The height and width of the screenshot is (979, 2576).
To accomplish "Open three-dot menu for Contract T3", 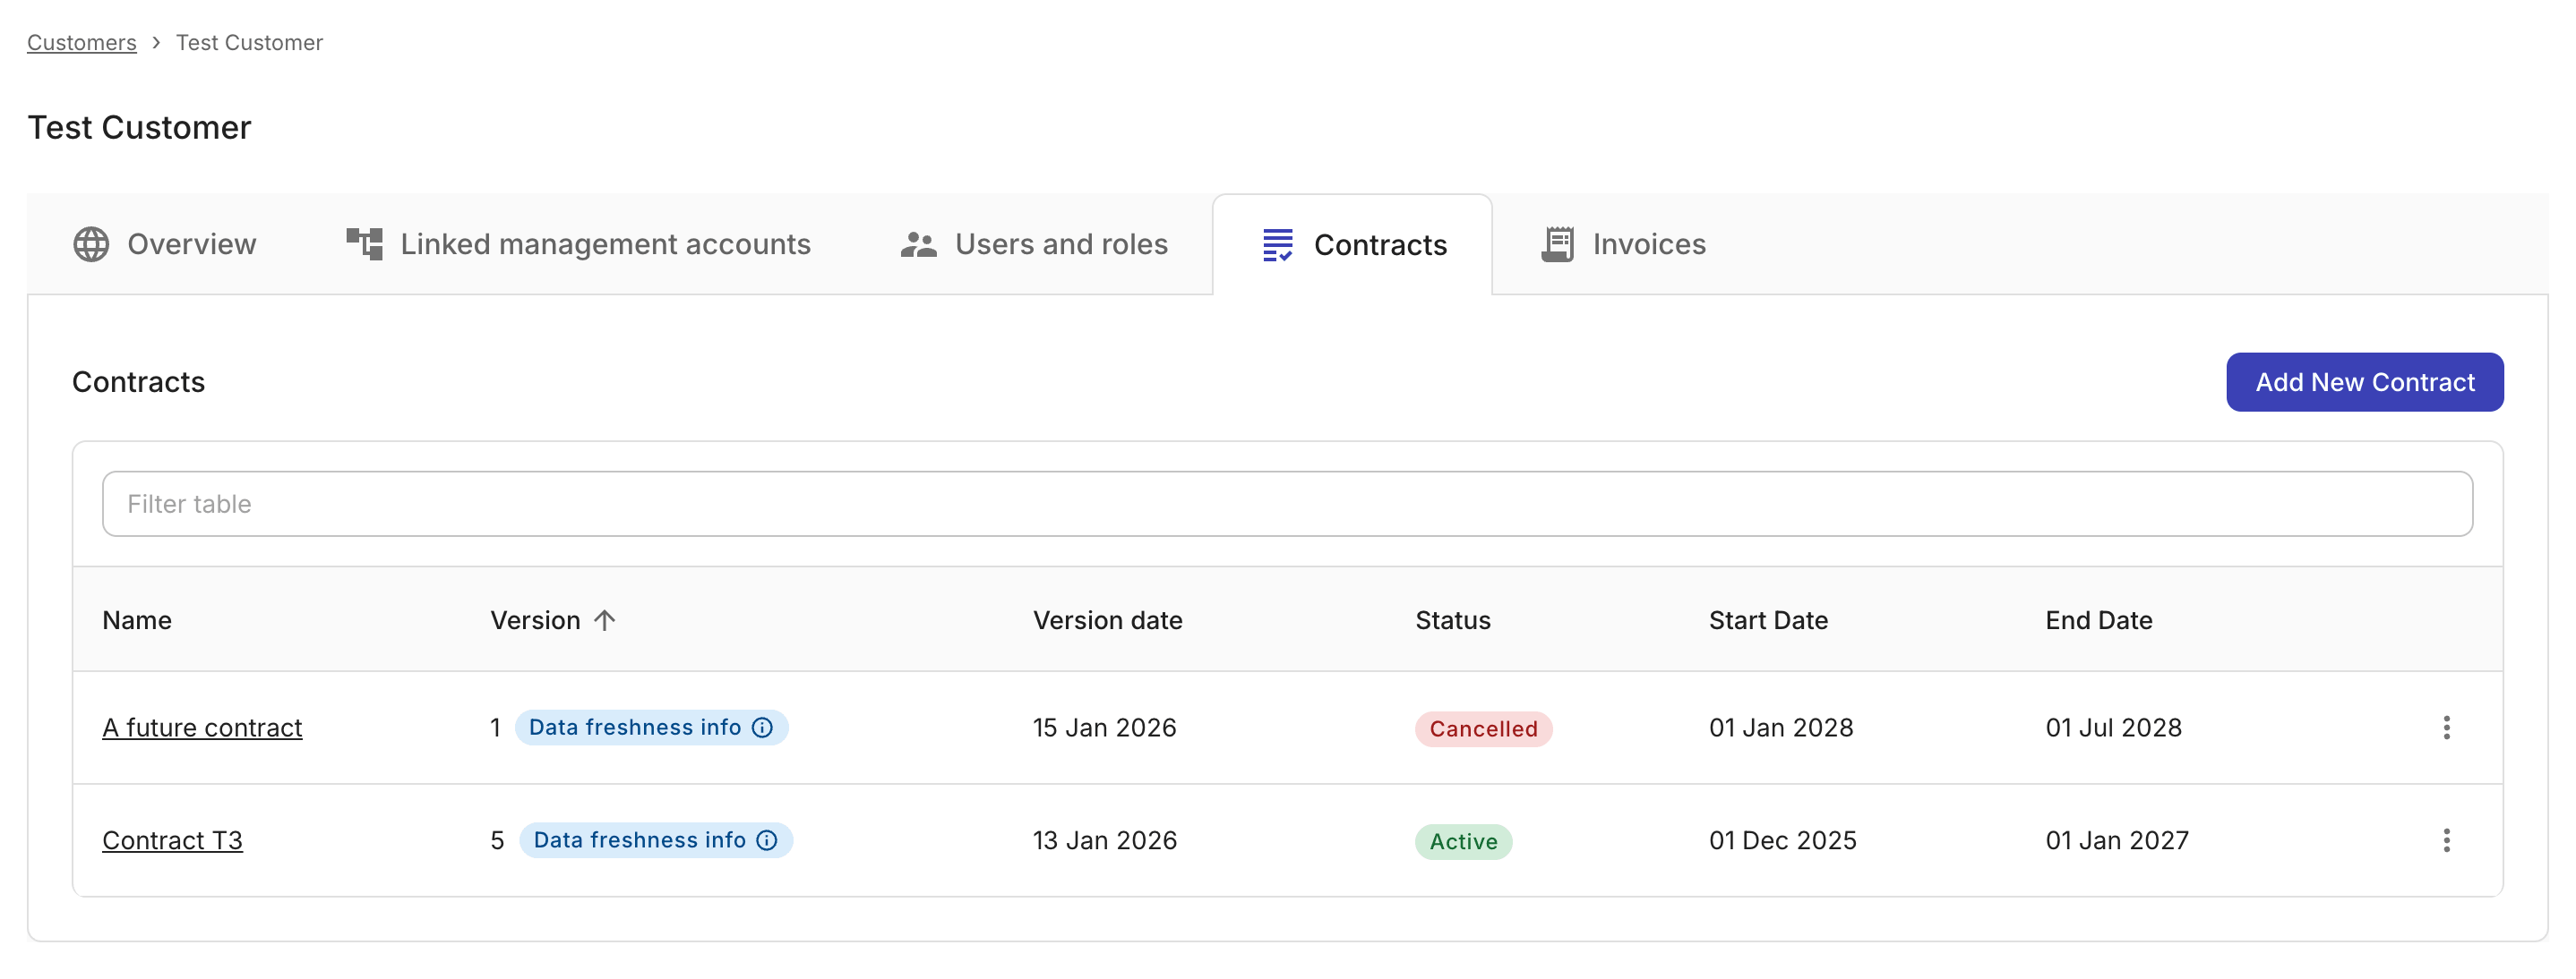I will (2446, 841).
